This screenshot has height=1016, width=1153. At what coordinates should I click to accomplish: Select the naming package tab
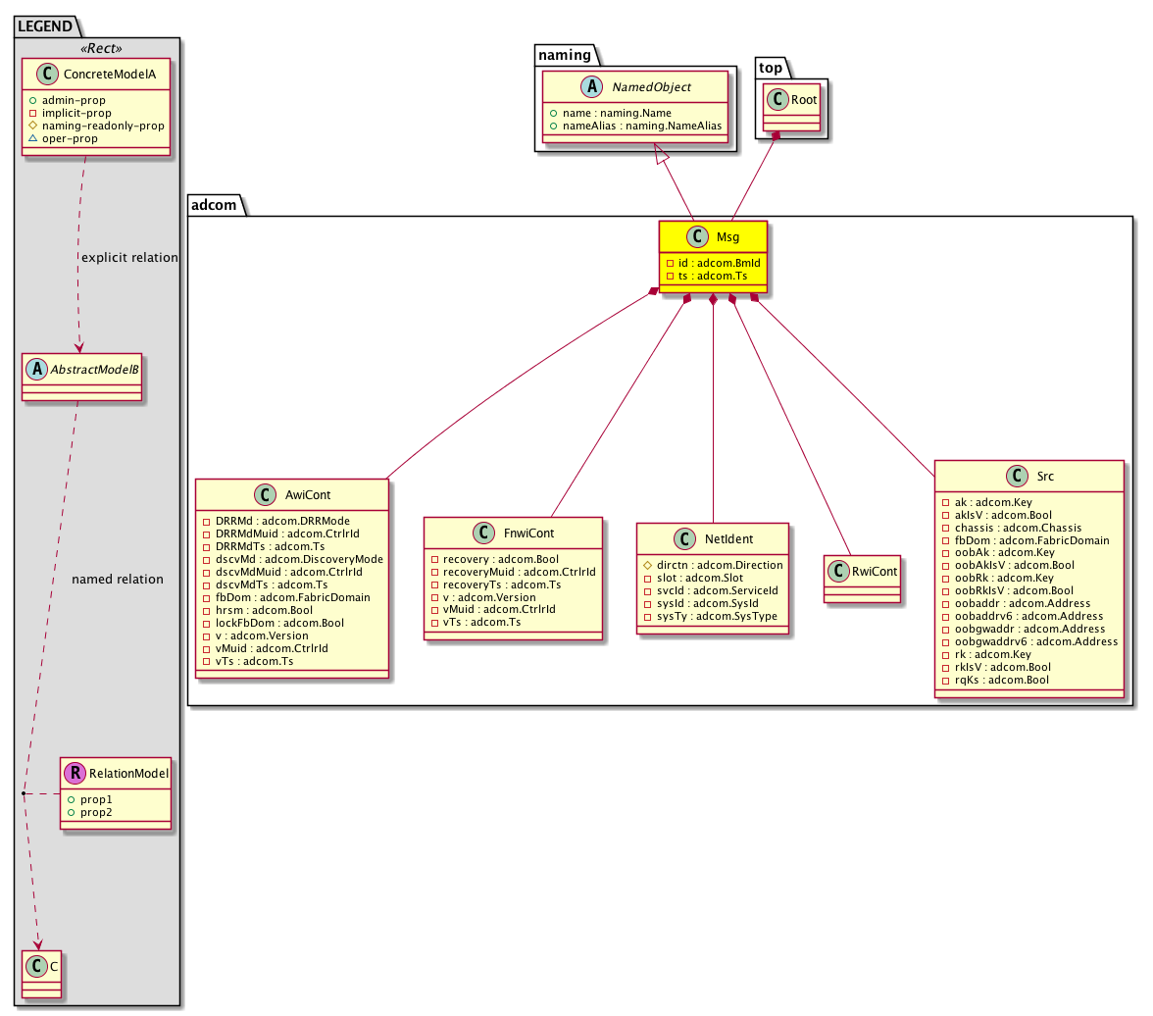coord(562,55)
